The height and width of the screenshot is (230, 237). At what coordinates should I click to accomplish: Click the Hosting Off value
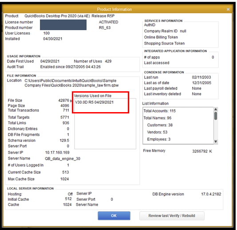tap(70, 194)
